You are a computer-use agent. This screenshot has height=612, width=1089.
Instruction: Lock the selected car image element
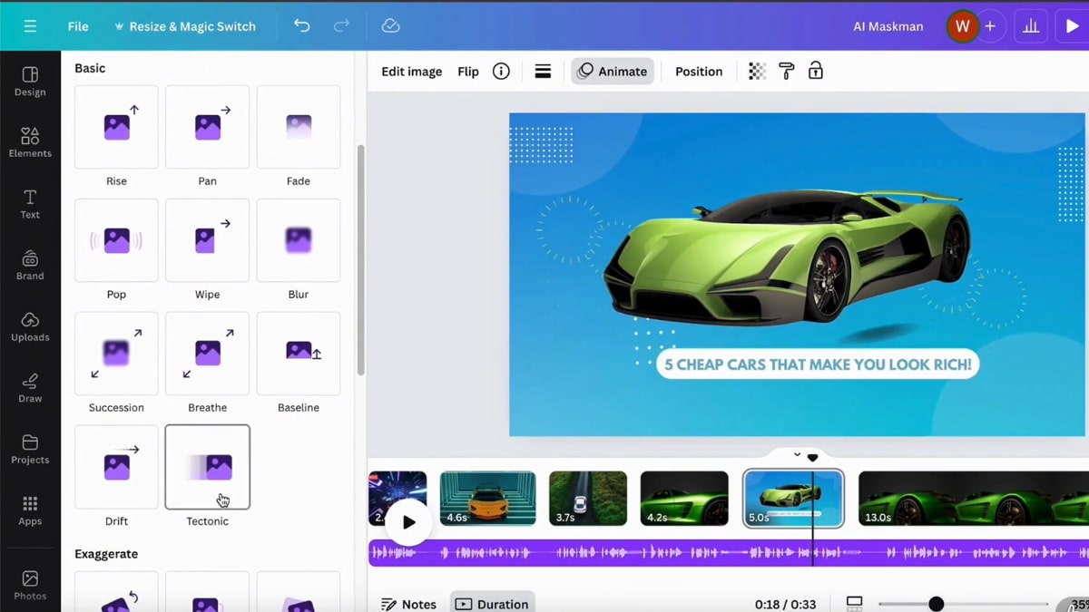coord(815,71)
